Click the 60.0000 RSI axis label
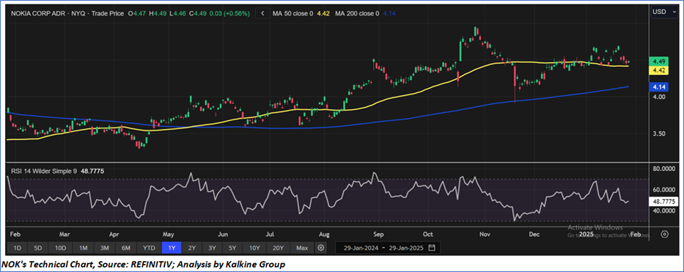This screenshot has height=272, width=684. click(663, 190)
